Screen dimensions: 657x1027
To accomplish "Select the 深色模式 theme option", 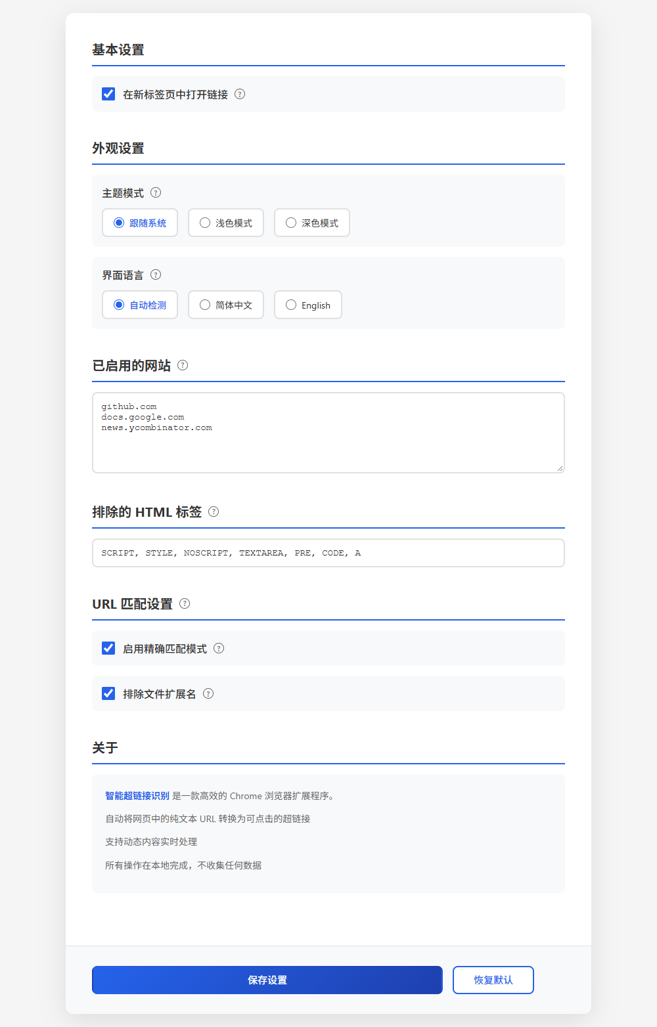I will point(312,223).
